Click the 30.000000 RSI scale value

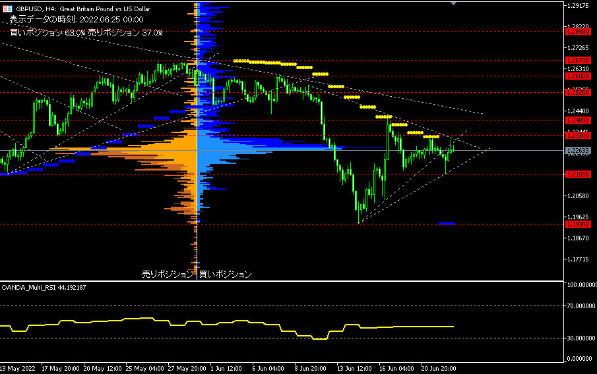coord(581,338)
